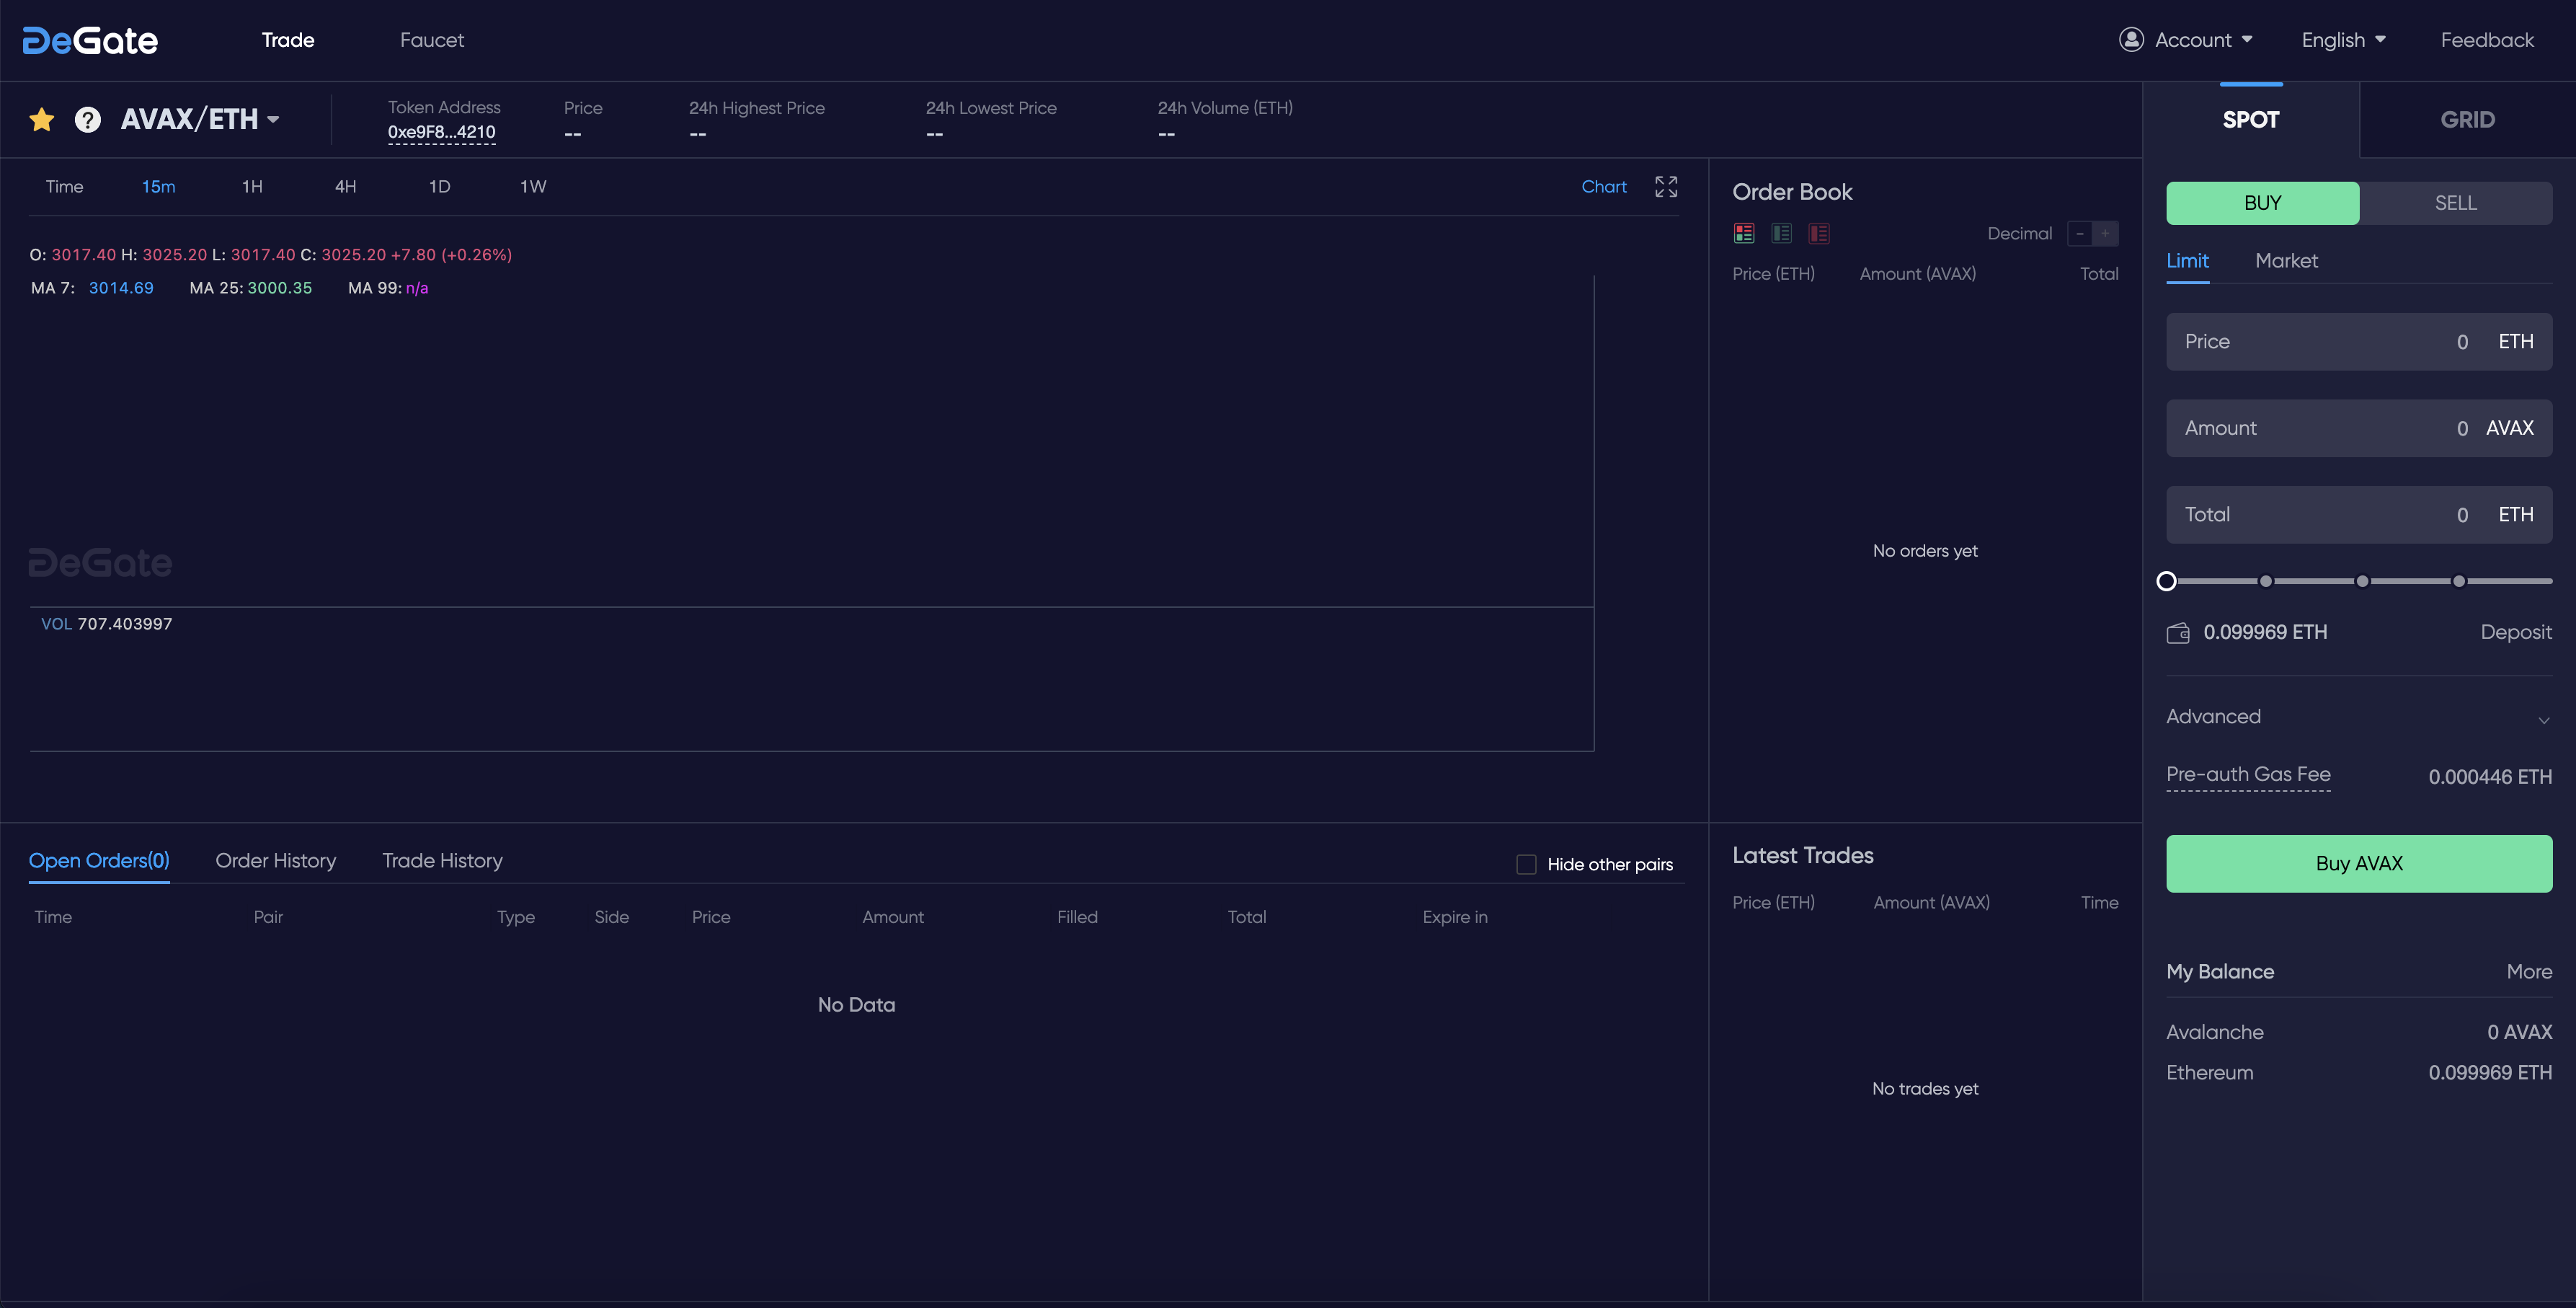Image resolution: width=2576 pixels, height=1308 pixels.
Task: Show both bids and asks in order book
Action: [1744, 233]
